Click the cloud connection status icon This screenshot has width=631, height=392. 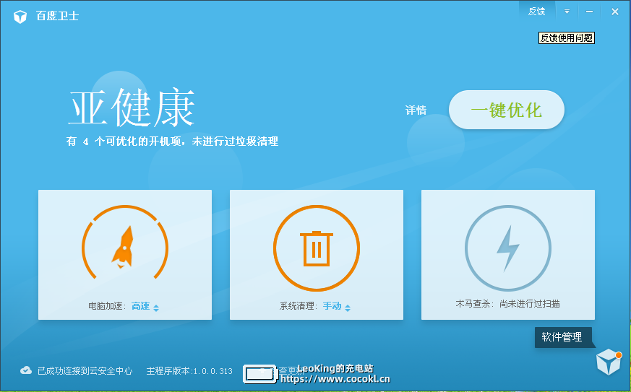tap(26, 370)
